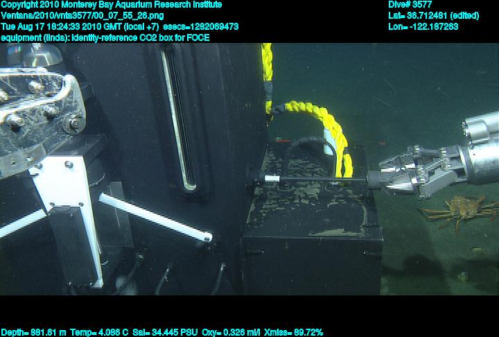Click the equipment annotation about CO2 box for FOCE
The height and width of the screenshot is (337, 499).
pyautogui.click(x=105, y=38)
